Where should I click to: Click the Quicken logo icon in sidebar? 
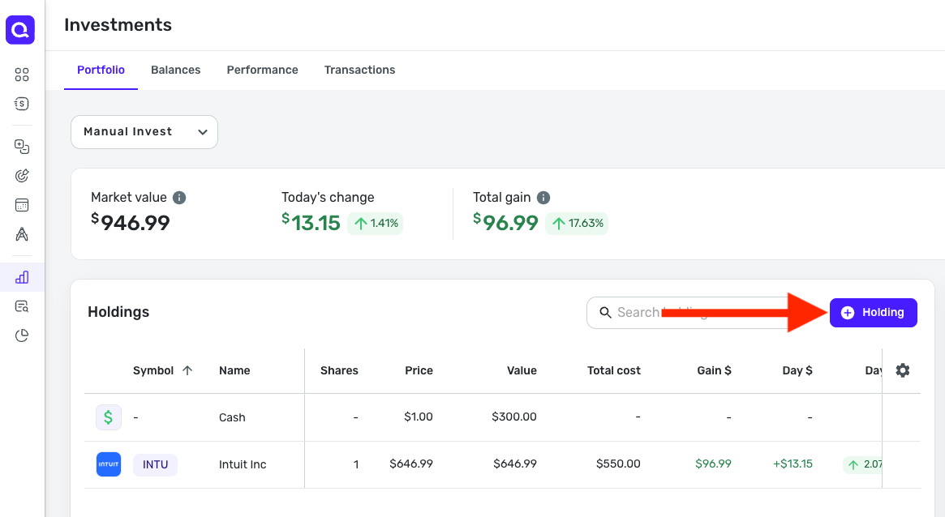coord(20,30)
